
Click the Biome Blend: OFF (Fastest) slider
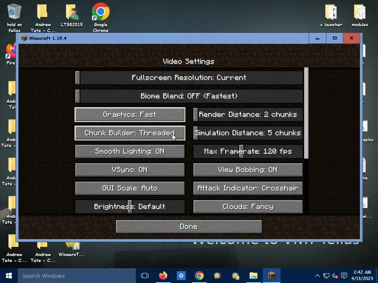[x=189, y=96]
